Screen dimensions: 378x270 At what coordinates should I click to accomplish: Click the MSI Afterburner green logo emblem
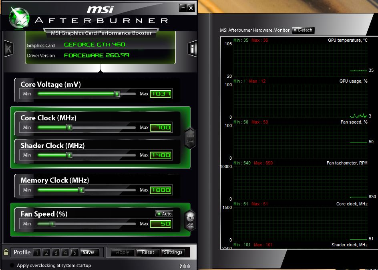[x=19, y=18]
